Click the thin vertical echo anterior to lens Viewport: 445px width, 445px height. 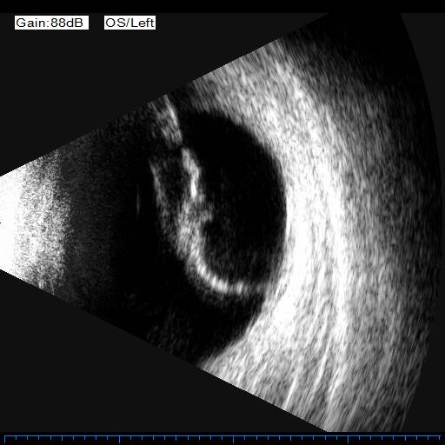[x=138, y=203]
